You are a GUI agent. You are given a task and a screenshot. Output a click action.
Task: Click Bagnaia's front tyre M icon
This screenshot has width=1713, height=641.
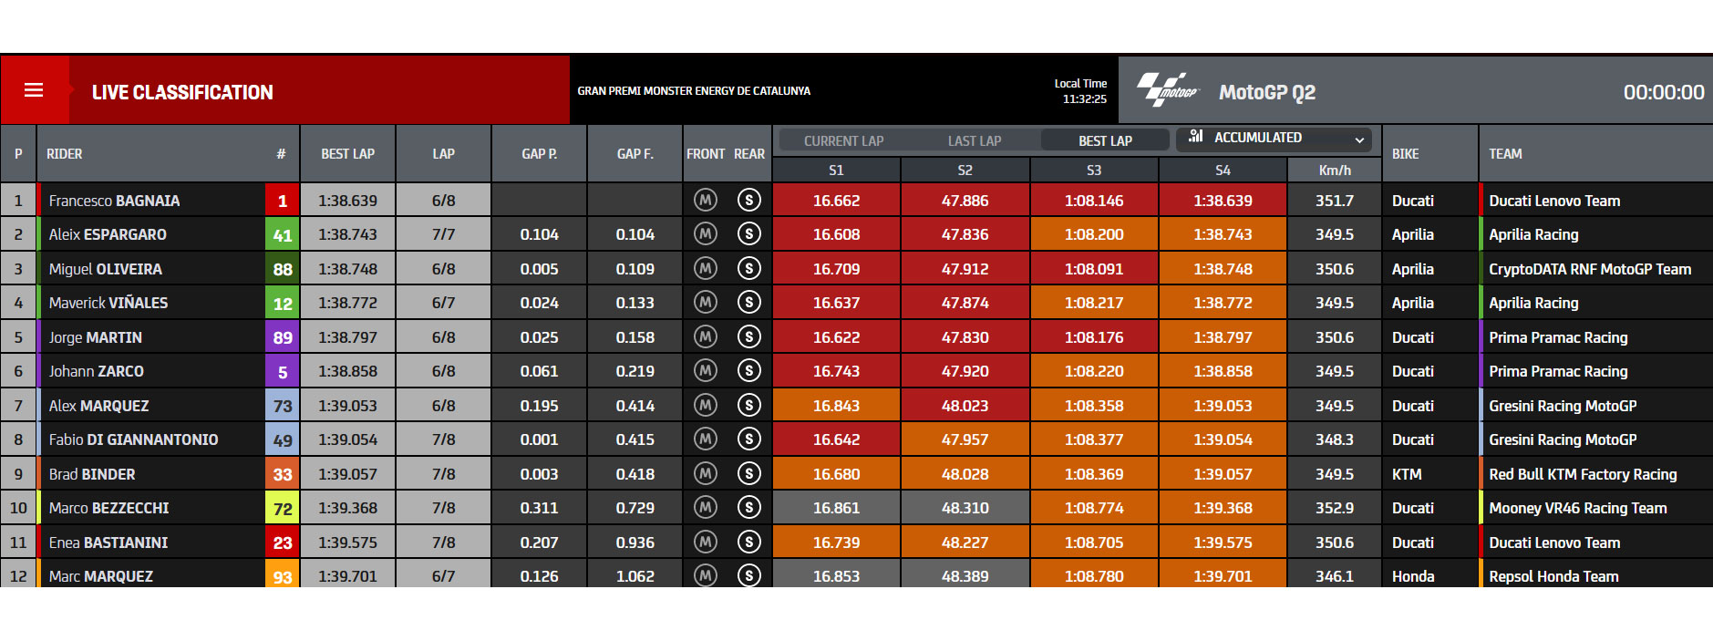pyautogui.click(x=706, y=200)
